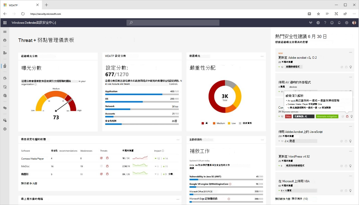
Task: Click the Alternate mitigation green button
Action: pyautogui.click(x=327, y=116)
